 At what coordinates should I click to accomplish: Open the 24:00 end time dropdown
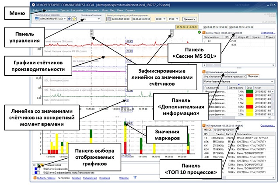coord(177,19)
